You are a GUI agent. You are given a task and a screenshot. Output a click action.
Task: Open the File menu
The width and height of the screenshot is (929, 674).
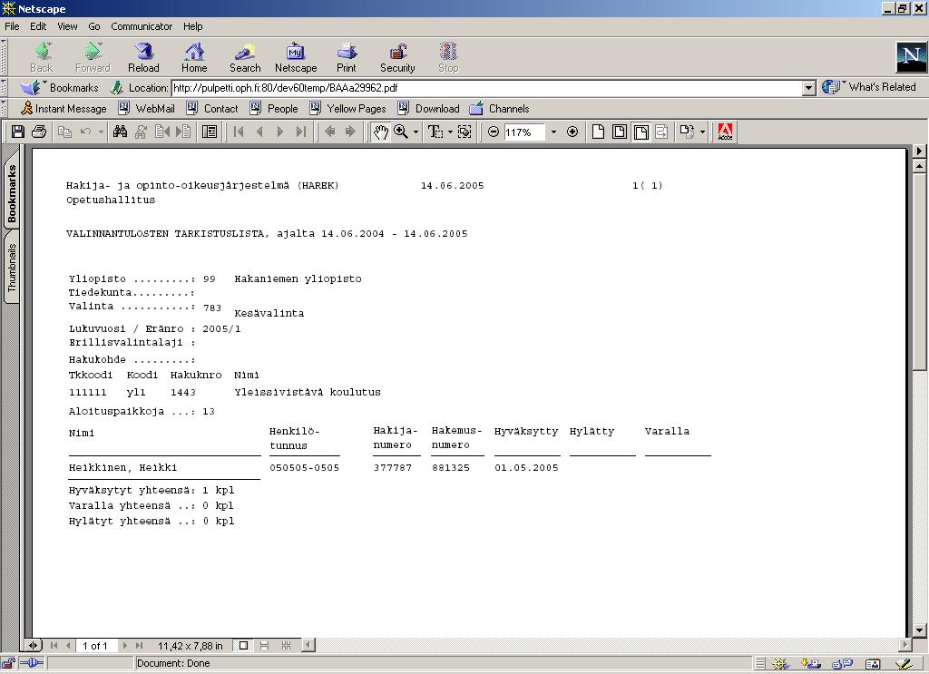point(12,26)
